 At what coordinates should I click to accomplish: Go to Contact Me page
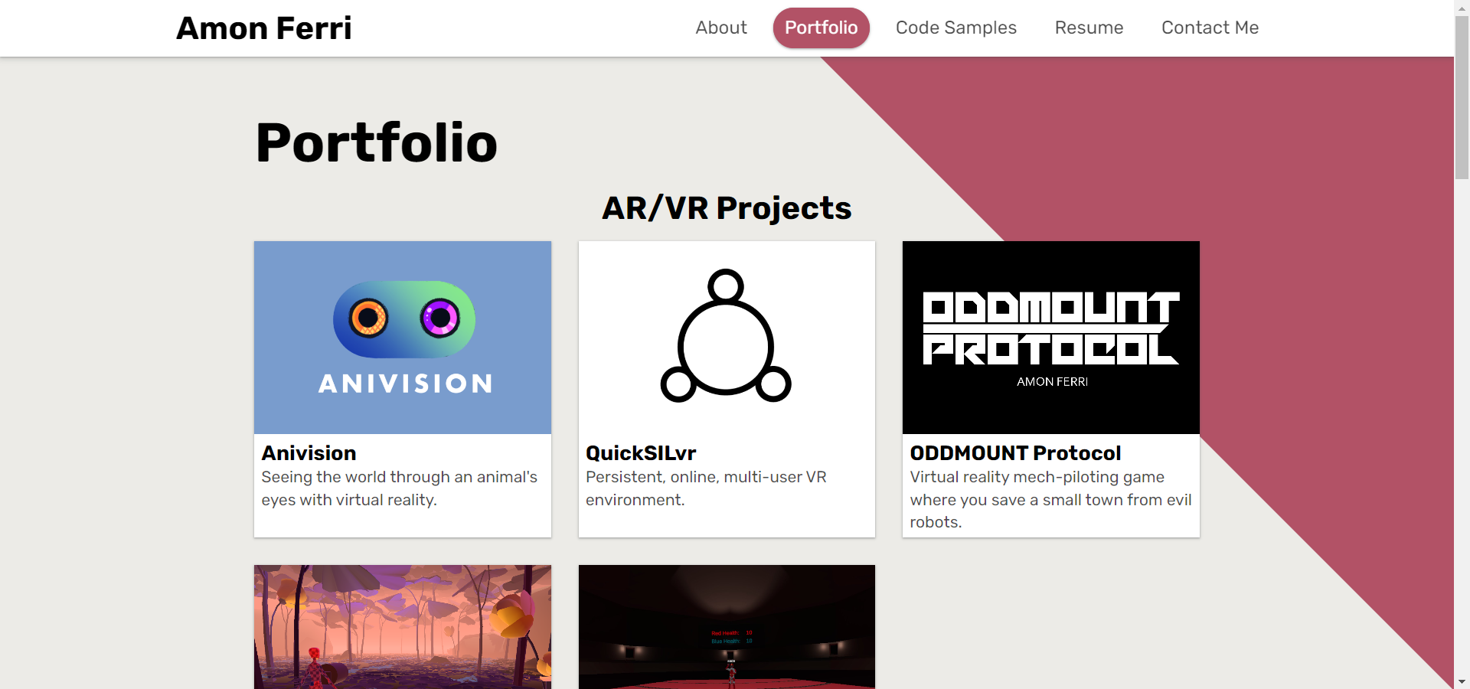[1210, 28]
